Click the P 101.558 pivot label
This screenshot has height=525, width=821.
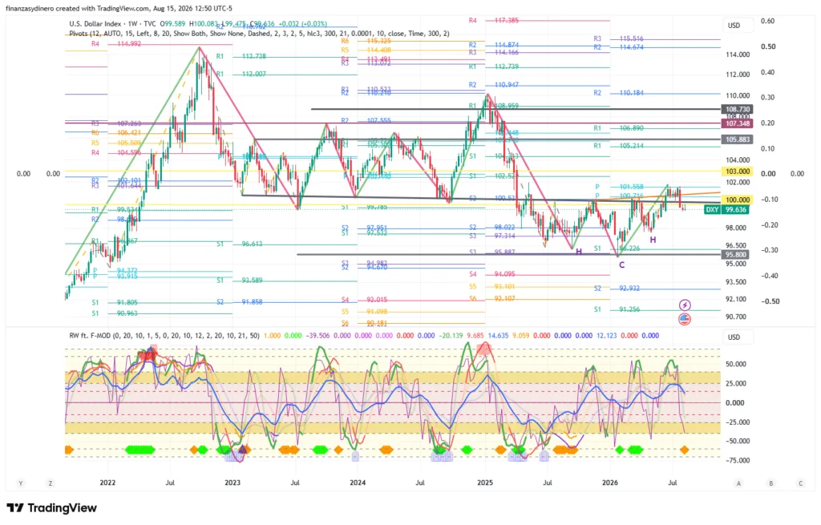[x=620, y=187]
